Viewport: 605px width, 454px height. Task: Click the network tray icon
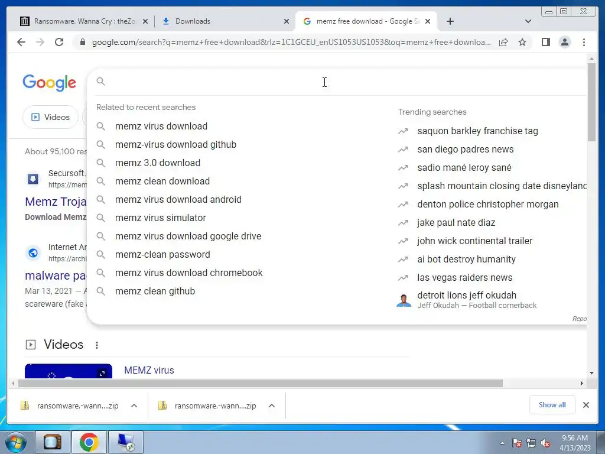coord(531,443)
